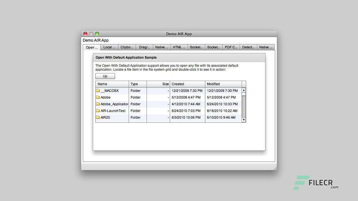Click the Adobe_Application folder icon

pos(98,104)
